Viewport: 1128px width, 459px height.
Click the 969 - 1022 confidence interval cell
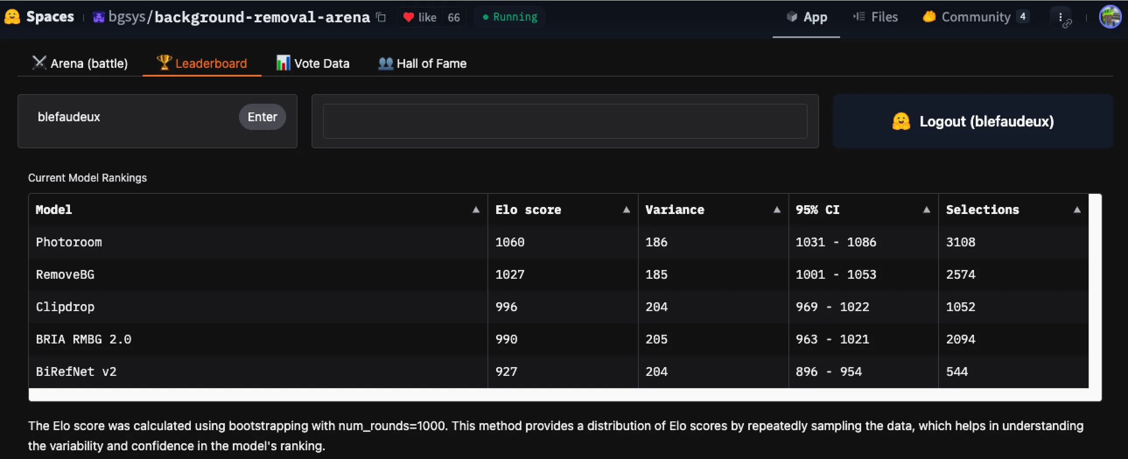coord(864,307)
